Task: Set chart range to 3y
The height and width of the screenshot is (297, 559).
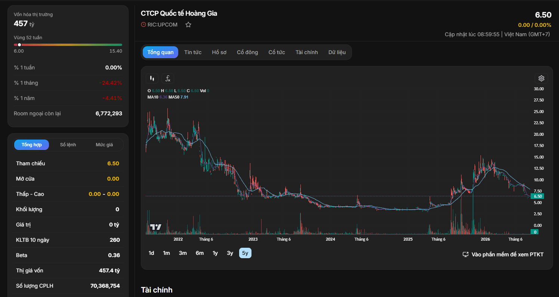Action: pos(230,253)
